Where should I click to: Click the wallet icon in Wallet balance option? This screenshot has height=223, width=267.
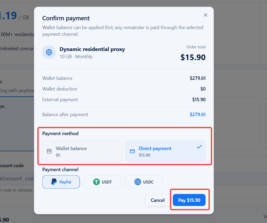coord(49,151)
